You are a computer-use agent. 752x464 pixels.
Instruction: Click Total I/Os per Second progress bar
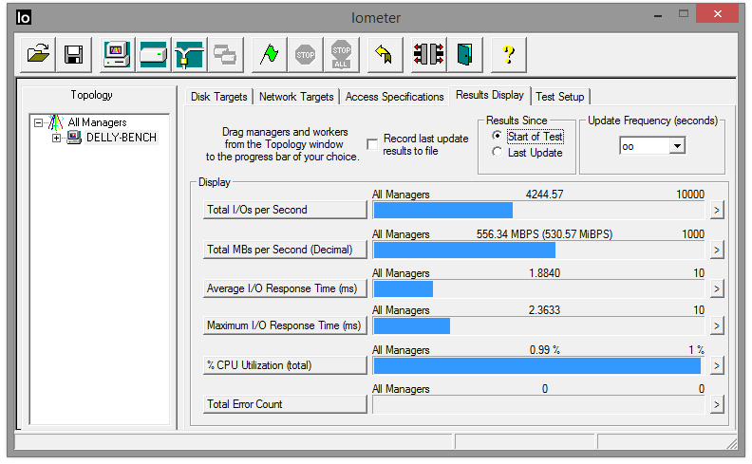pyautogui.click(x=538, y=210)
